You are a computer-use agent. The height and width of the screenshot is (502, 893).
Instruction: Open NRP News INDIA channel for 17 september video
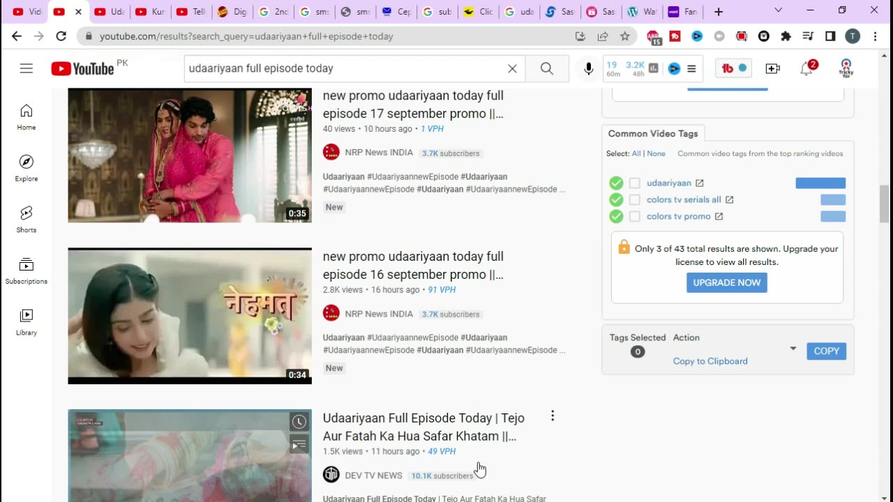click(x=379, y=153)
